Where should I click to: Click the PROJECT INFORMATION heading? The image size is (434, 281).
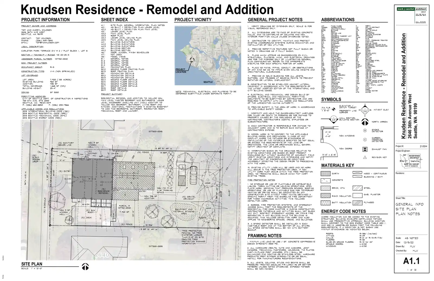(45, 20)
